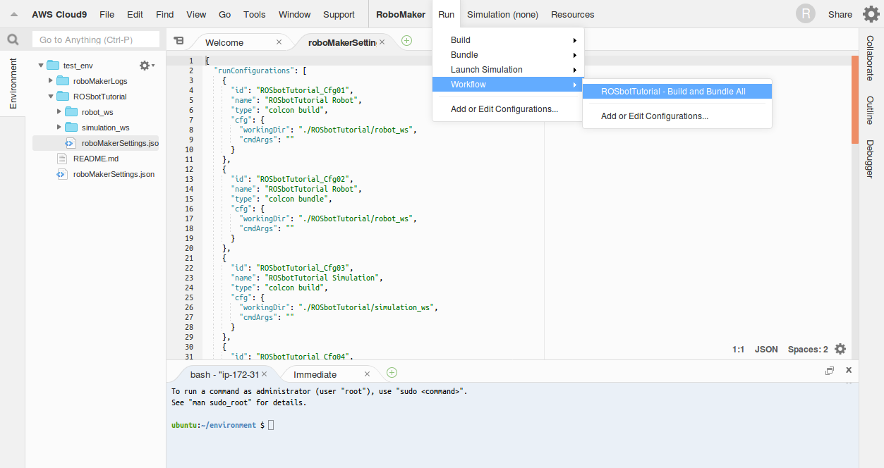Add a new terminal tab with plus icon
Screen dimensions: 884x468
392,372
